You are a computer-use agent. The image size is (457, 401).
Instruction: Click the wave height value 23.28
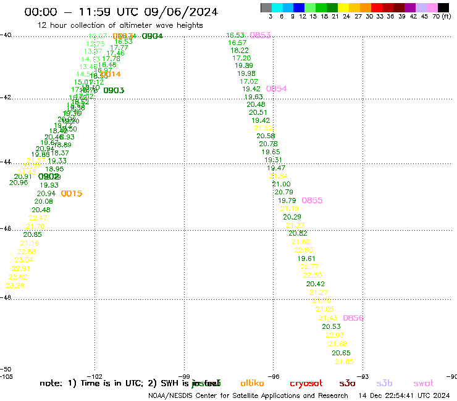15,286
